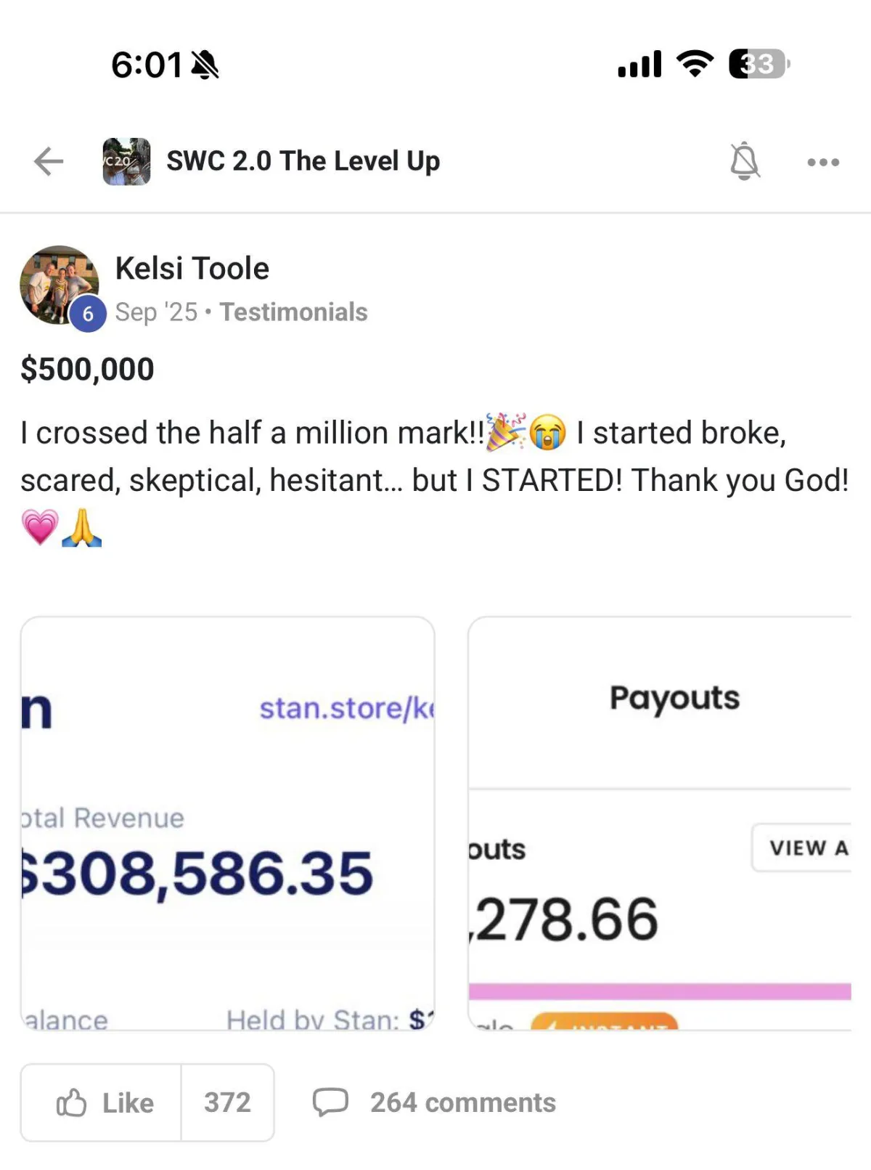The height and width of the screenshot is (1170, 871).
Task: Open the 264 comments thread
Action: point(462,1102)
